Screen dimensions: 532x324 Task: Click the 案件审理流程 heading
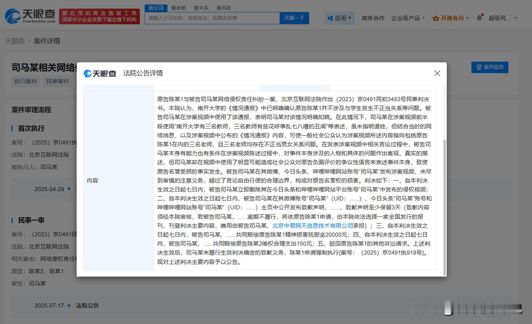pos(31,110)
